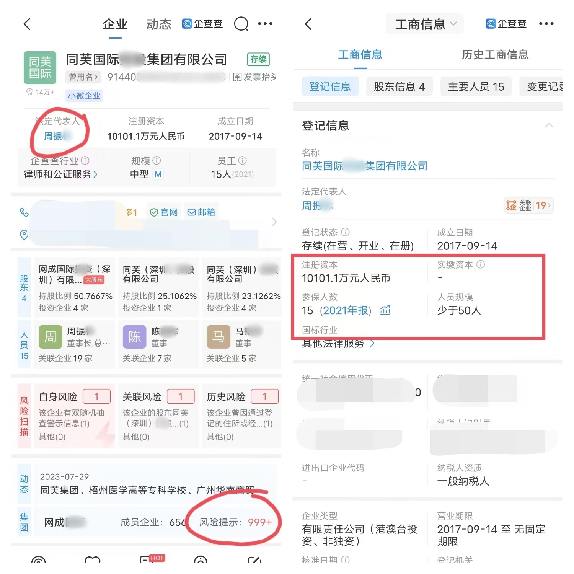Tap the back arrow on the 企业 page

coord(27,24)
